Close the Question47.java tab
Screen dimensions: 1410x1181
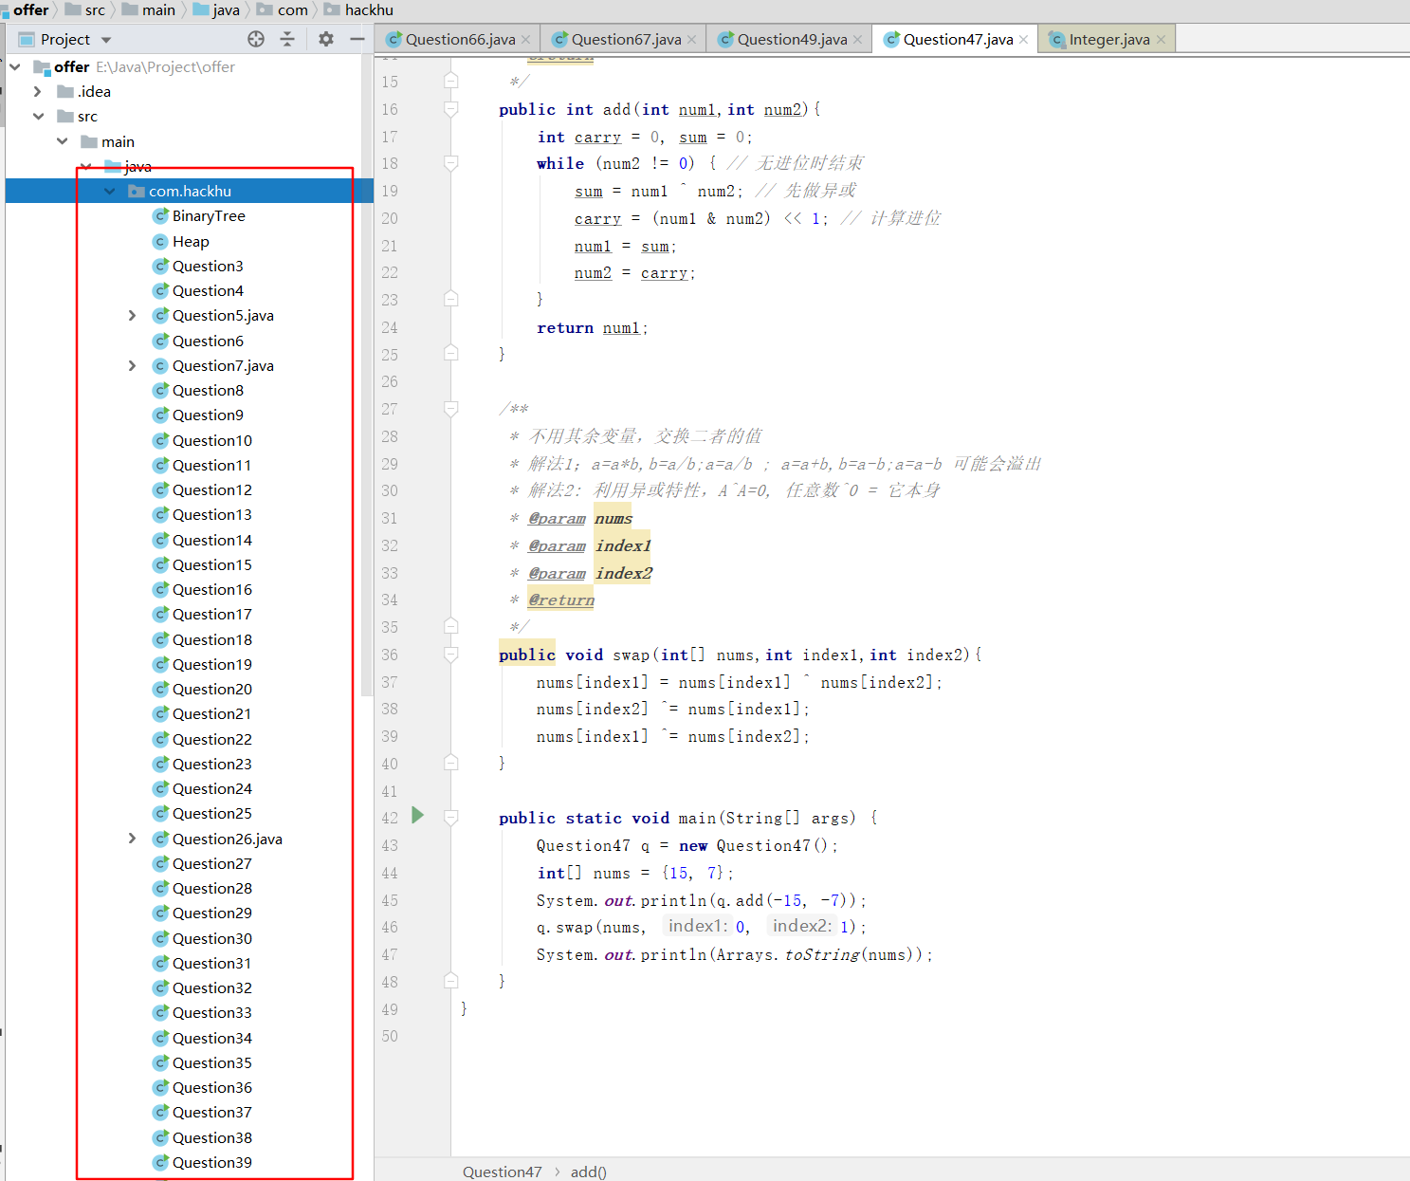click(1023, 40)
